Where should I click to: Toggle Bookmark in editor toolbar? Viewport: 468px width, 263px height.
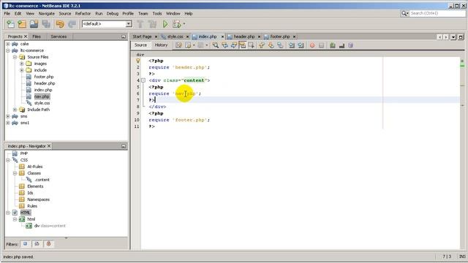(x=280, y=45)
